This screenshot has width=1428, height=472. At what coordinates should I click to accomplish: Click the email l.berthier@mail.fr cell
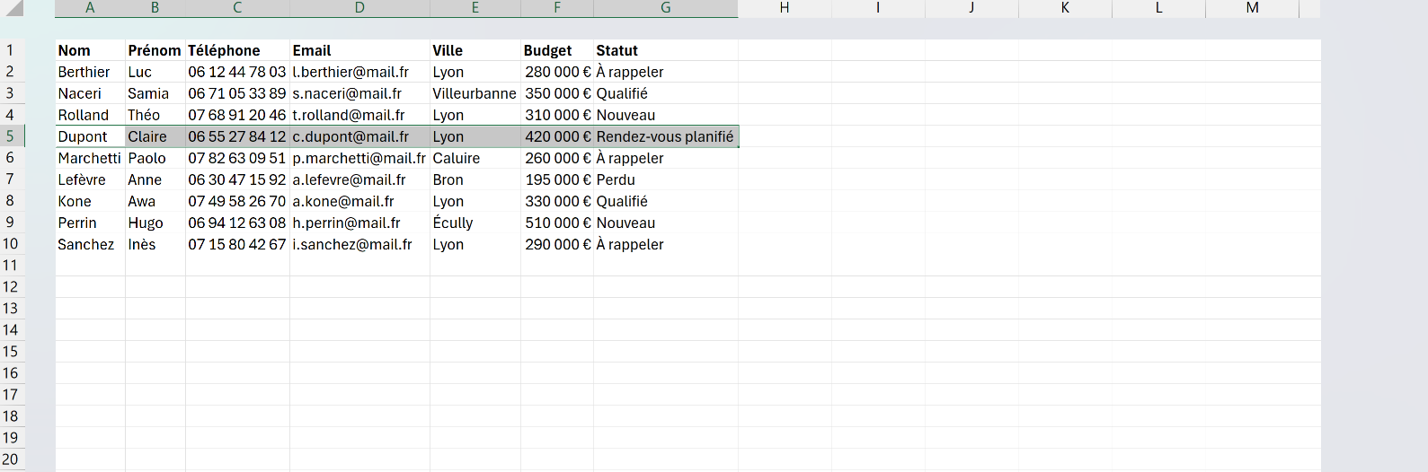point(359,72)
